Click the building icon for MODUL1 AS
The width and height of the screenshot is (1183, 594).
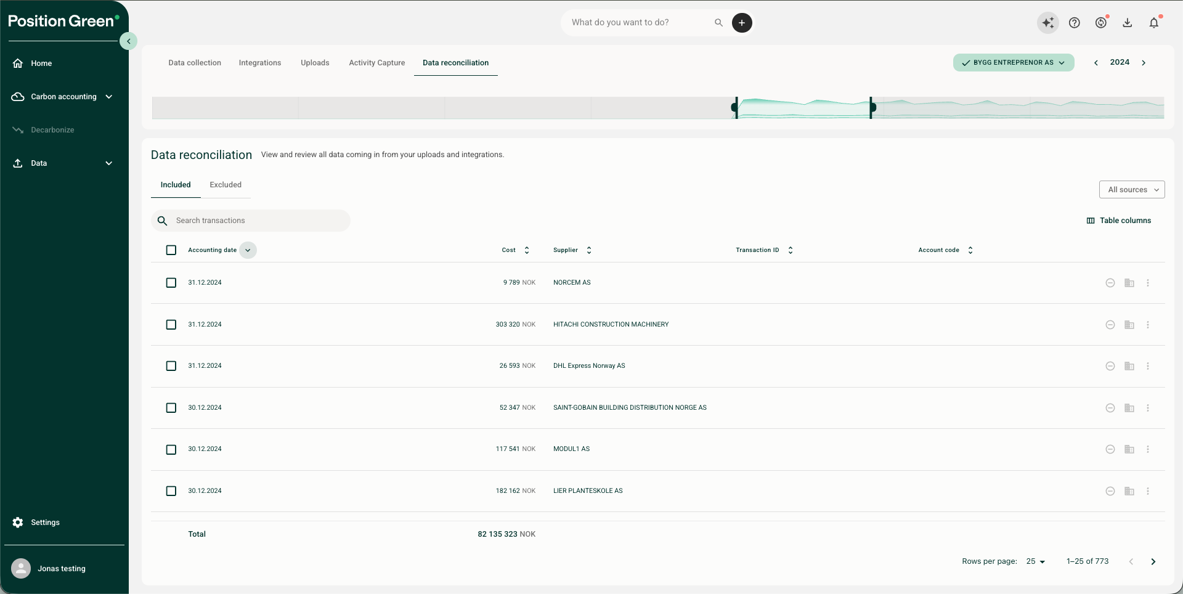pyautogui.click(x=1129, y=449)
